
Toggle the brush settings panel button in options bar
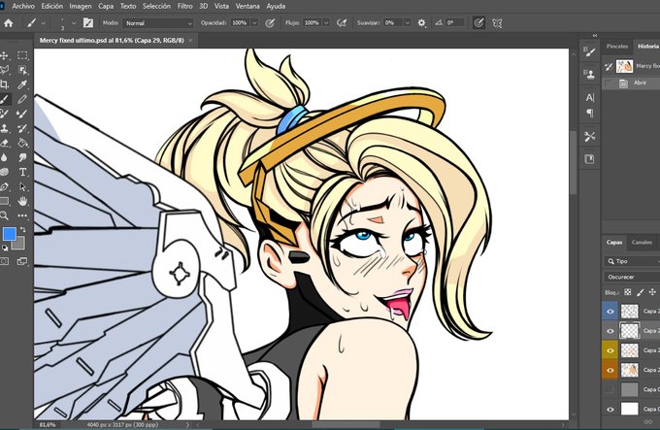pos(88,23)
